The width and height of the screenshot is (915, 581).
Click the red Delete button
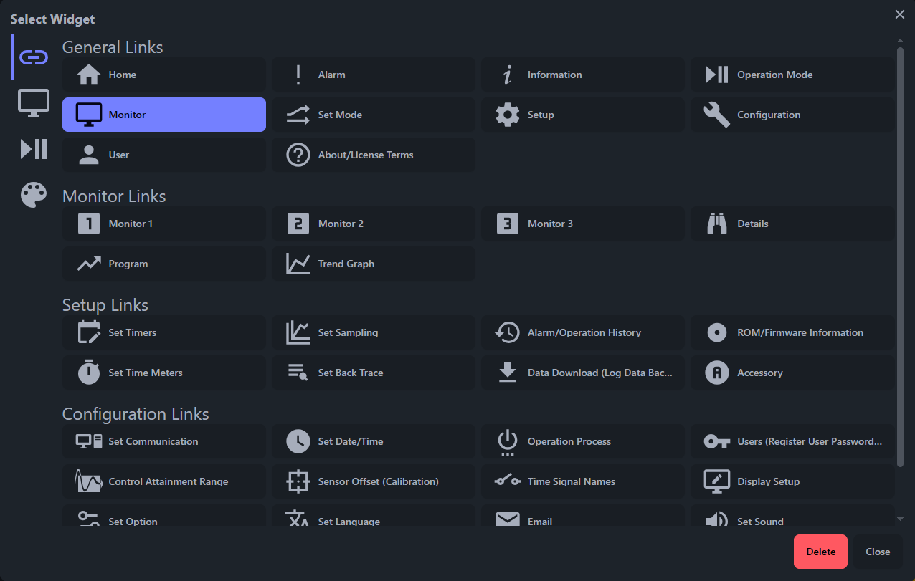tap(820, 552)
